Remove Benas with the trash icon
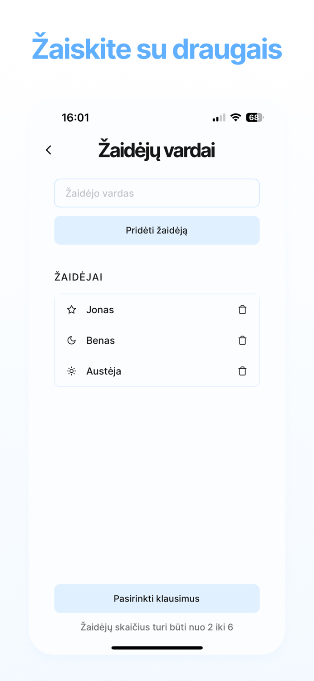The width and height of the screenshot is (314, 681). [242, 340]
